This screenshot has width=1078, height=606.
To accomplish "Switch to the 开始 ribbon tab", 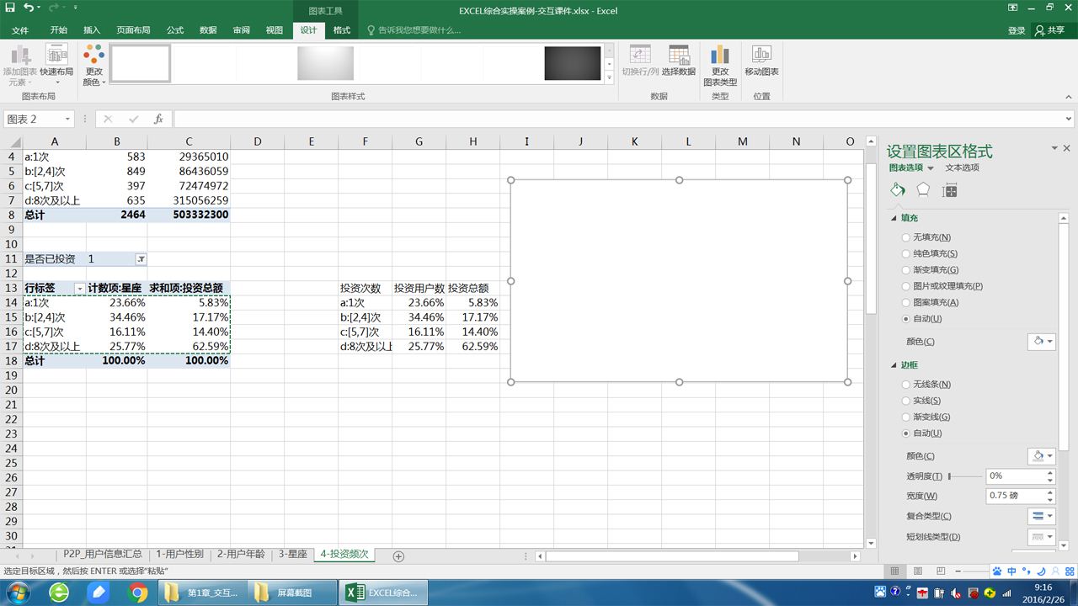I will pos(58,30).
